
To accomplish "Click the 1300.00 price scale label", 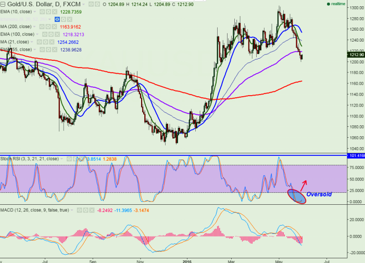I will click(357, 8).
